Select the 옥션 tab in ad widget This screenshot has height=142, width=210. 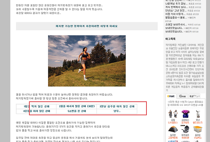click(194, 96)
